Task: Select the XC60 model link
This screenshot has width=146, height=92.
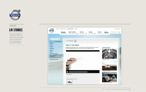Action: point(70,33)
